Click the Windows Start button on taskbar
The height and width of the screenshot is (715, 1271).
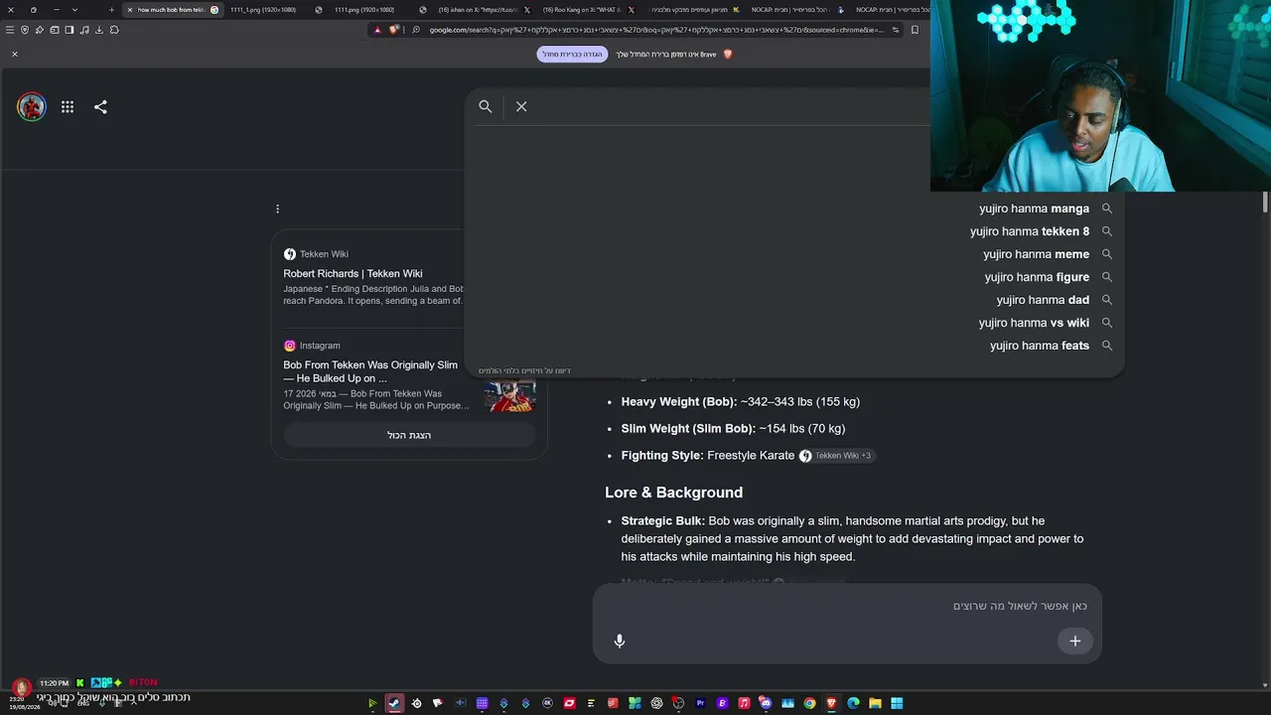pos(897,703)
